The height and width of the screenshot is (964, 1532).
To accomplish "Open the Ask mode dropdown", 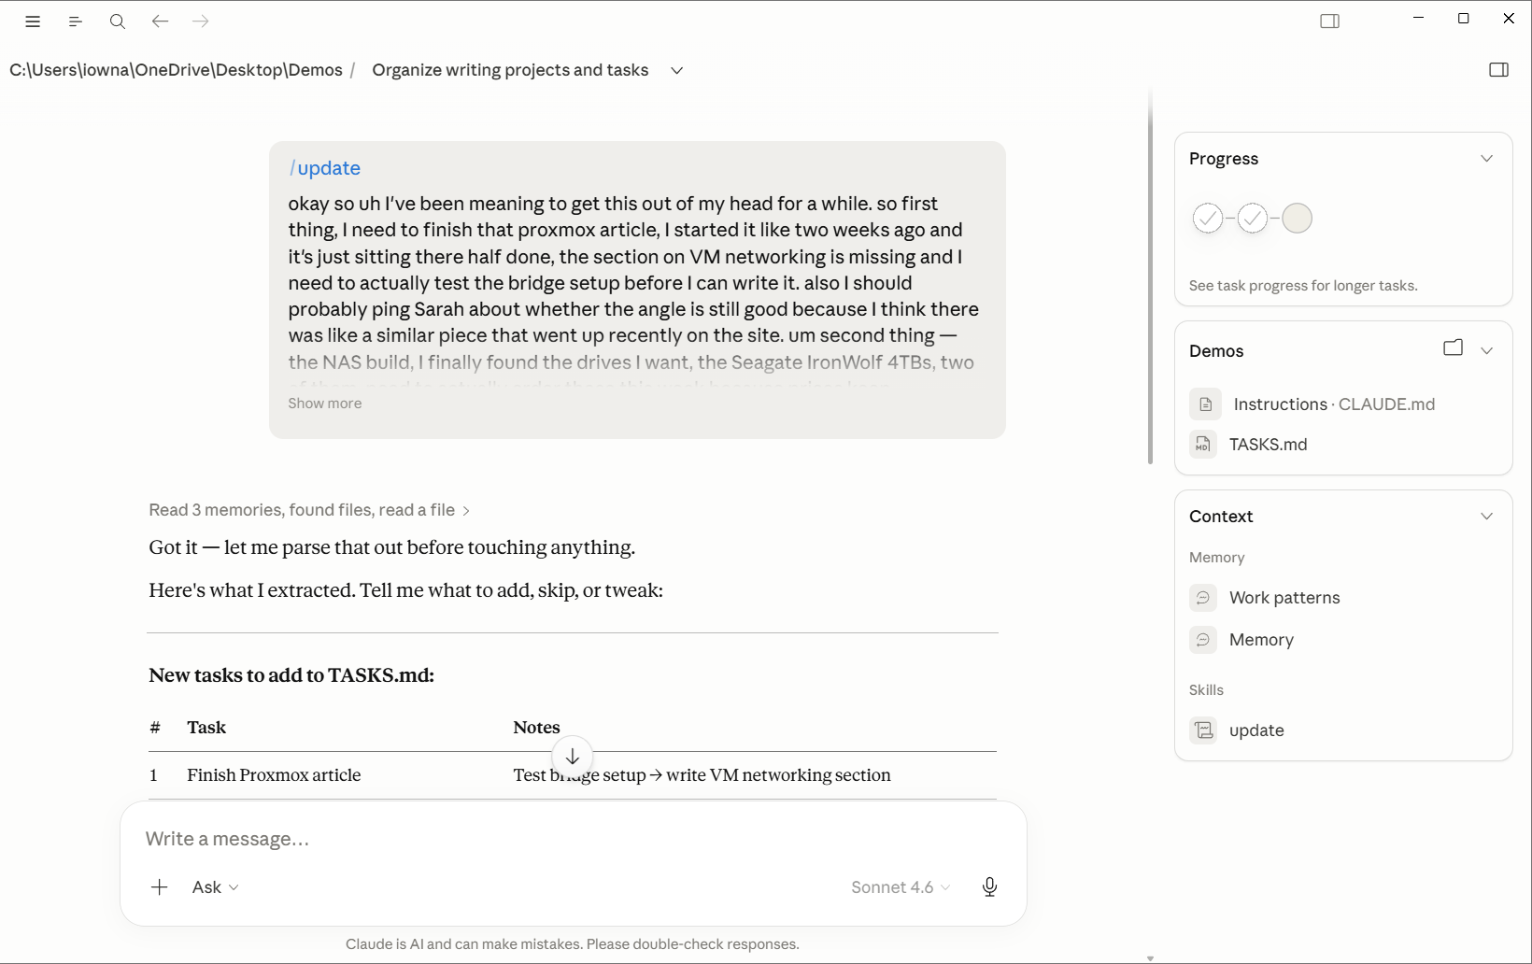I will [216, 887].
